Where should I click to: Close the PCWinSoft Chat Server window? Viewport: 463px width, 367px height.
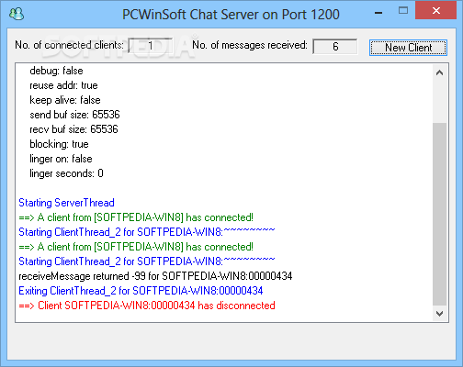pyautogui.click(x=436, y=11)
